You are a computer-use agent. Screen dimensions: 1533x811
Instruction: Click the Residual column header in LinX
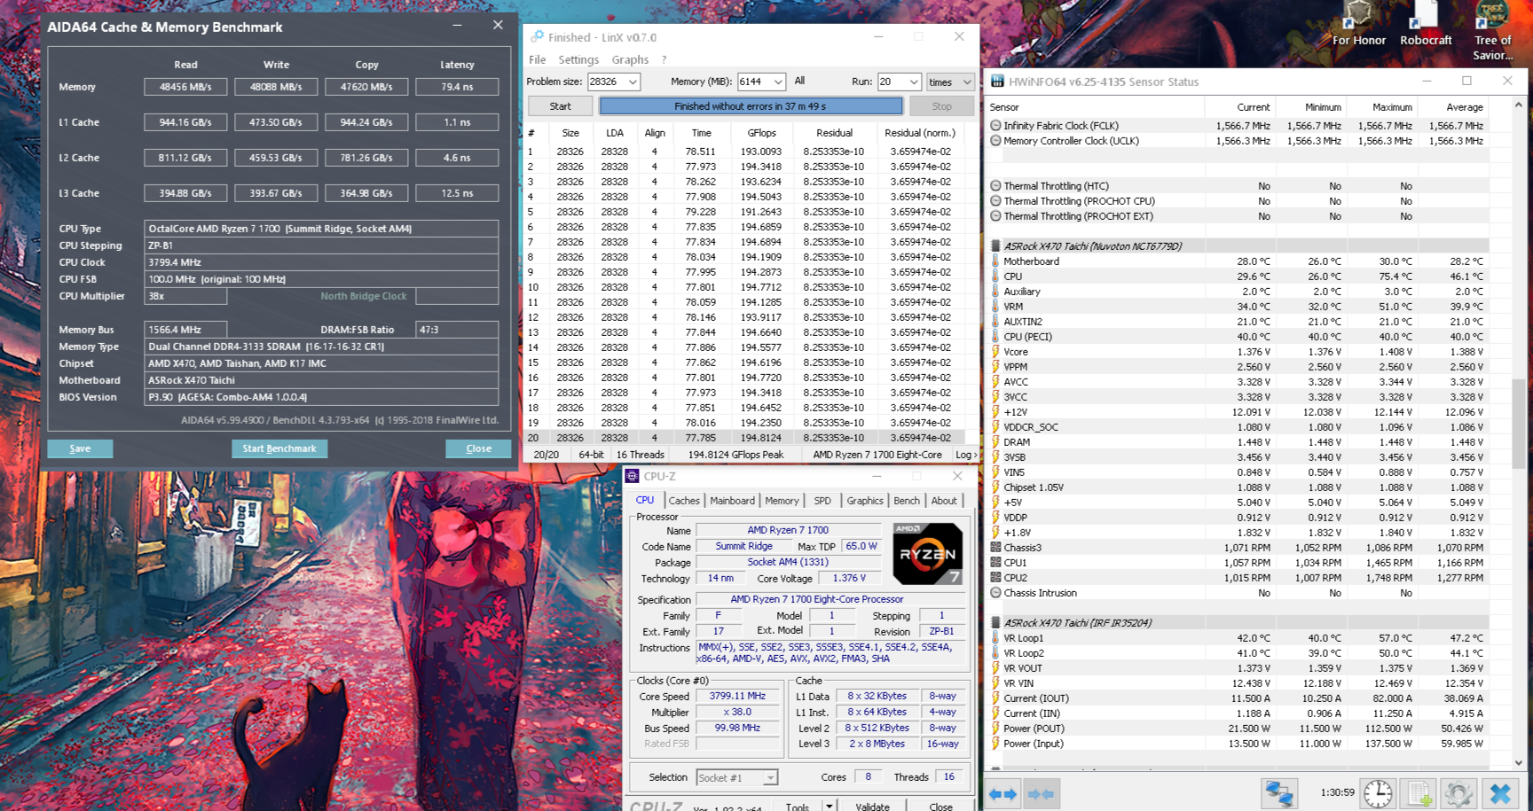point(834,133)
